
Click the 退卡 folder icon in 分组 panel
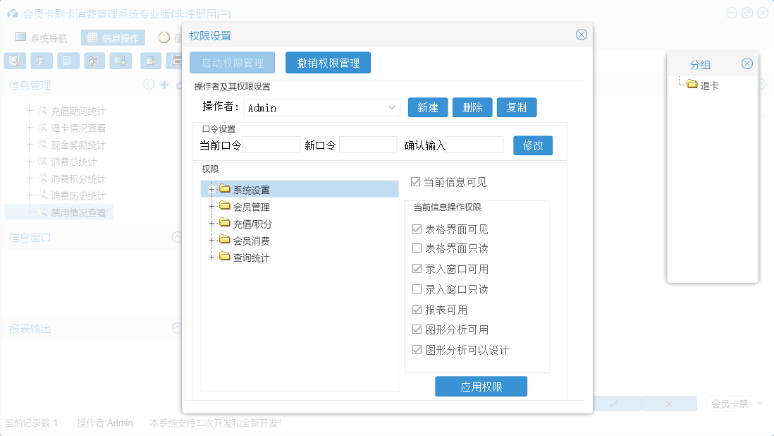(692, 85)
